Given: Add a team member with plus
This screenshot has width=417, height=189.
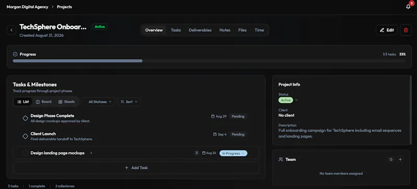Looking at the screenshot, I should [x=400, y=159].
